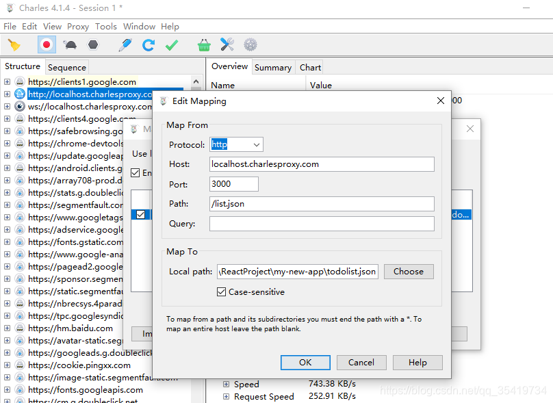Switch to the Summary tab
This screenshot has height=403, width=553.
pyautogui.click(x=273, y=67)
